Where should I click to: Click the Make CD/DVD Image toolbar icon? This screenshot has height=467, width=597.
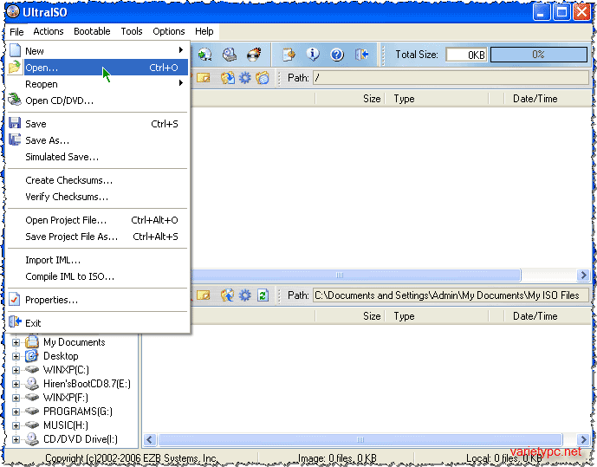[230, 55]
